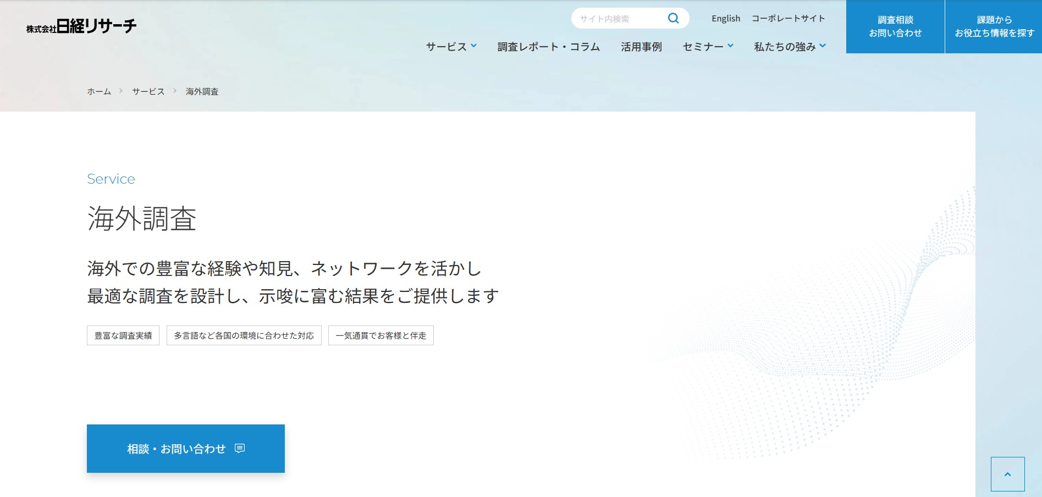Screen dimensions: 1042x497
Task: Click the 海外調査 breadcrumb text
Action: click(x=202, y=91)
